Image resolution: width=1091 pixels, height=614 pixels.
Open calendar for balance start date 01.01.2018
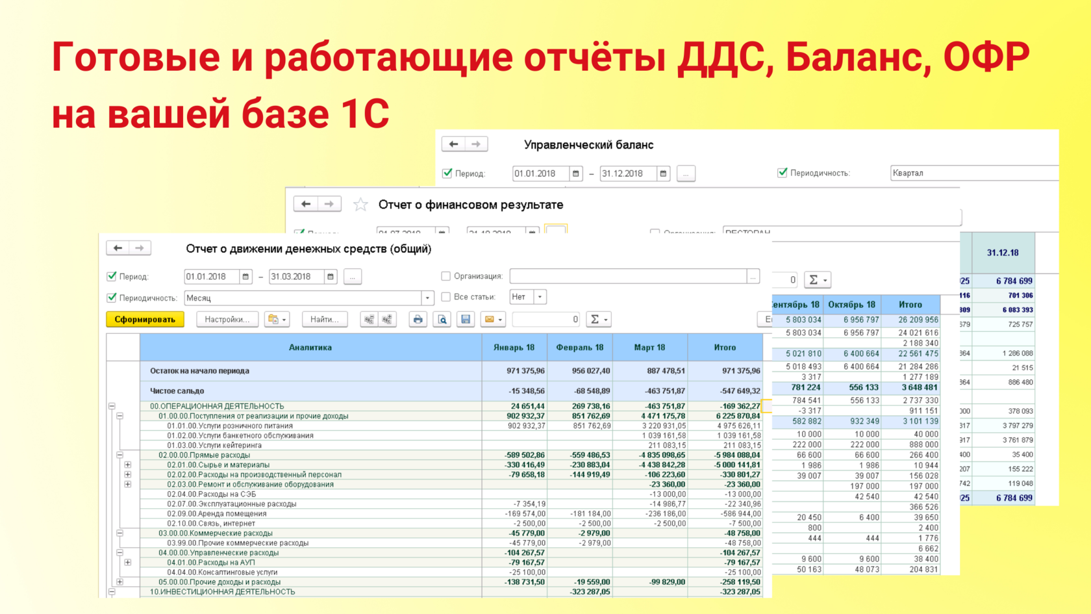[x=575, y=173]
